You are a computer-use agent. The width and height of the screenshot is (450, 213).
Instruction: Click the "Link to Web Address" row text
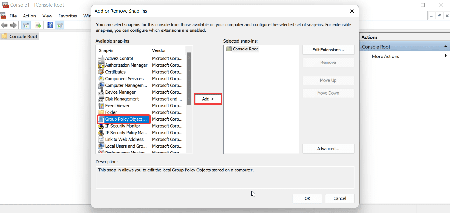click(124, 139)
